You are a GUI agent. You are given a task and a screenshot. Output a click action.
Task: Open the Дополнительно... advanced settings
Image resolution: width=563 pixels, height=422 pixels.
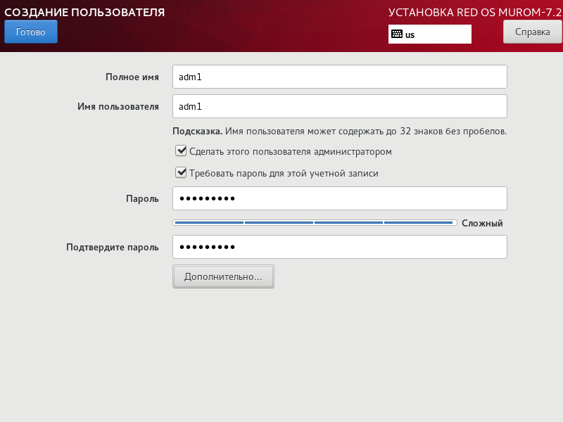click(223, 276)
